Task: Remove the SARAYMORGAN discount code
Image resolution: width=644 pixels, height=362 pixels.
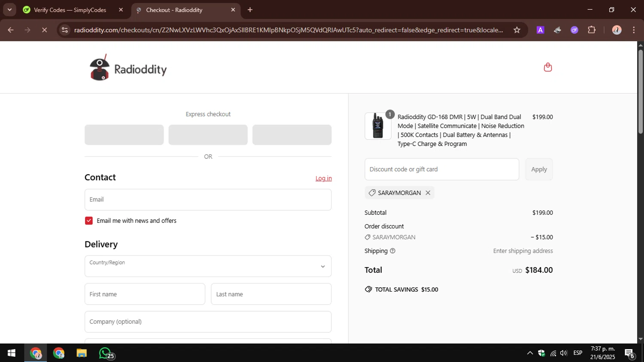Action: pos(428,193)
